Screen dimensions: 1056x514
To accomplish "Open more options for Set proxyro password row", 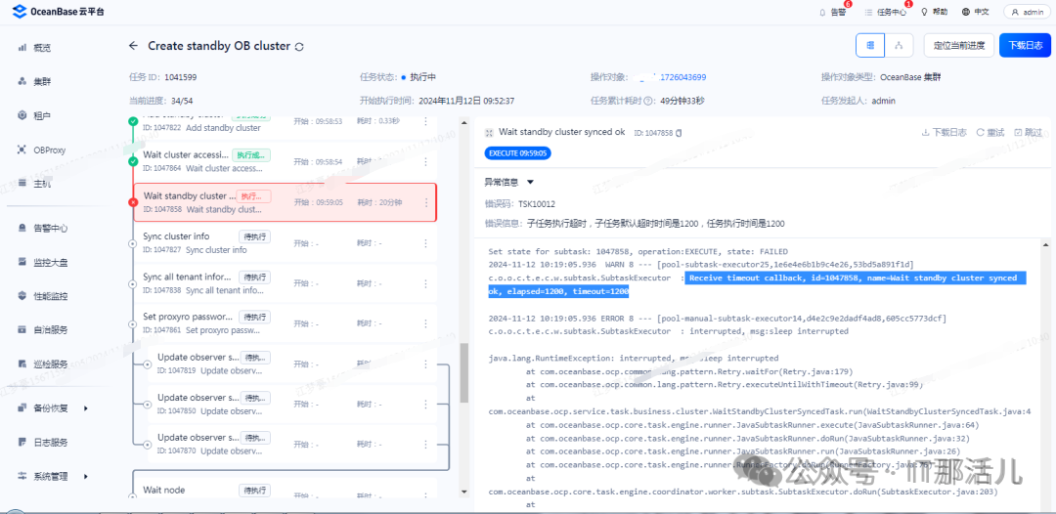I will click(x=425, y=323).
